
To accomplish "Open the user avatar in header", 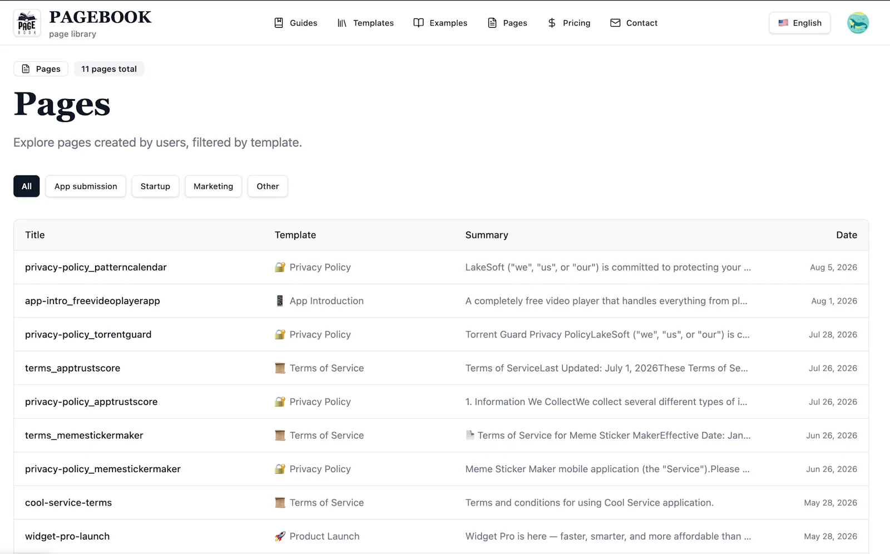I will (858, 23).
